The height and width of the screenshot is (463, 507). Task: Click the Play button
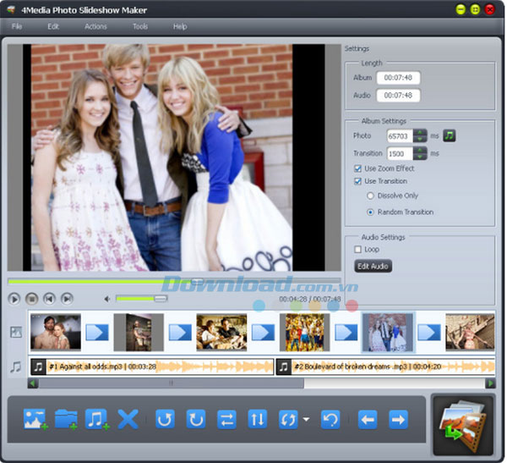coord(14,299)
